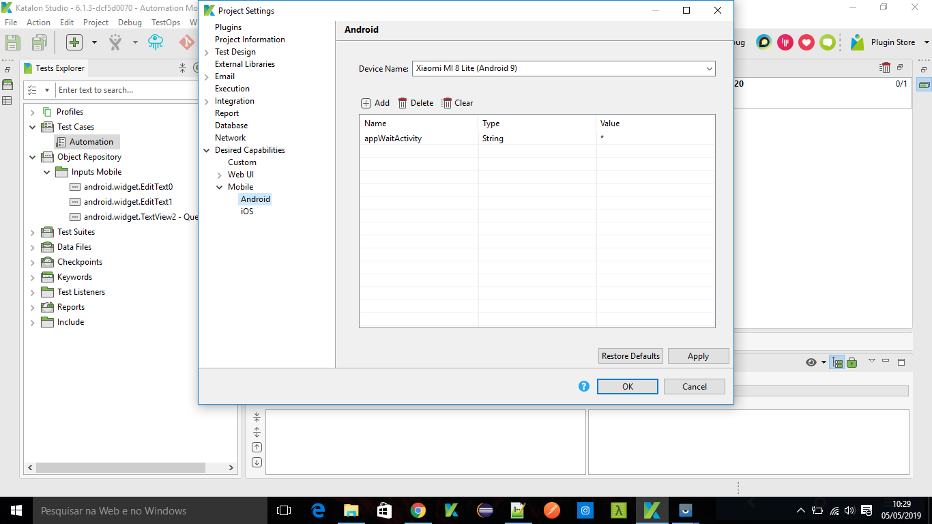Click the circled down arrow icon in bottom panel
Screen dimensions: 932x524
tap(257, 463)
